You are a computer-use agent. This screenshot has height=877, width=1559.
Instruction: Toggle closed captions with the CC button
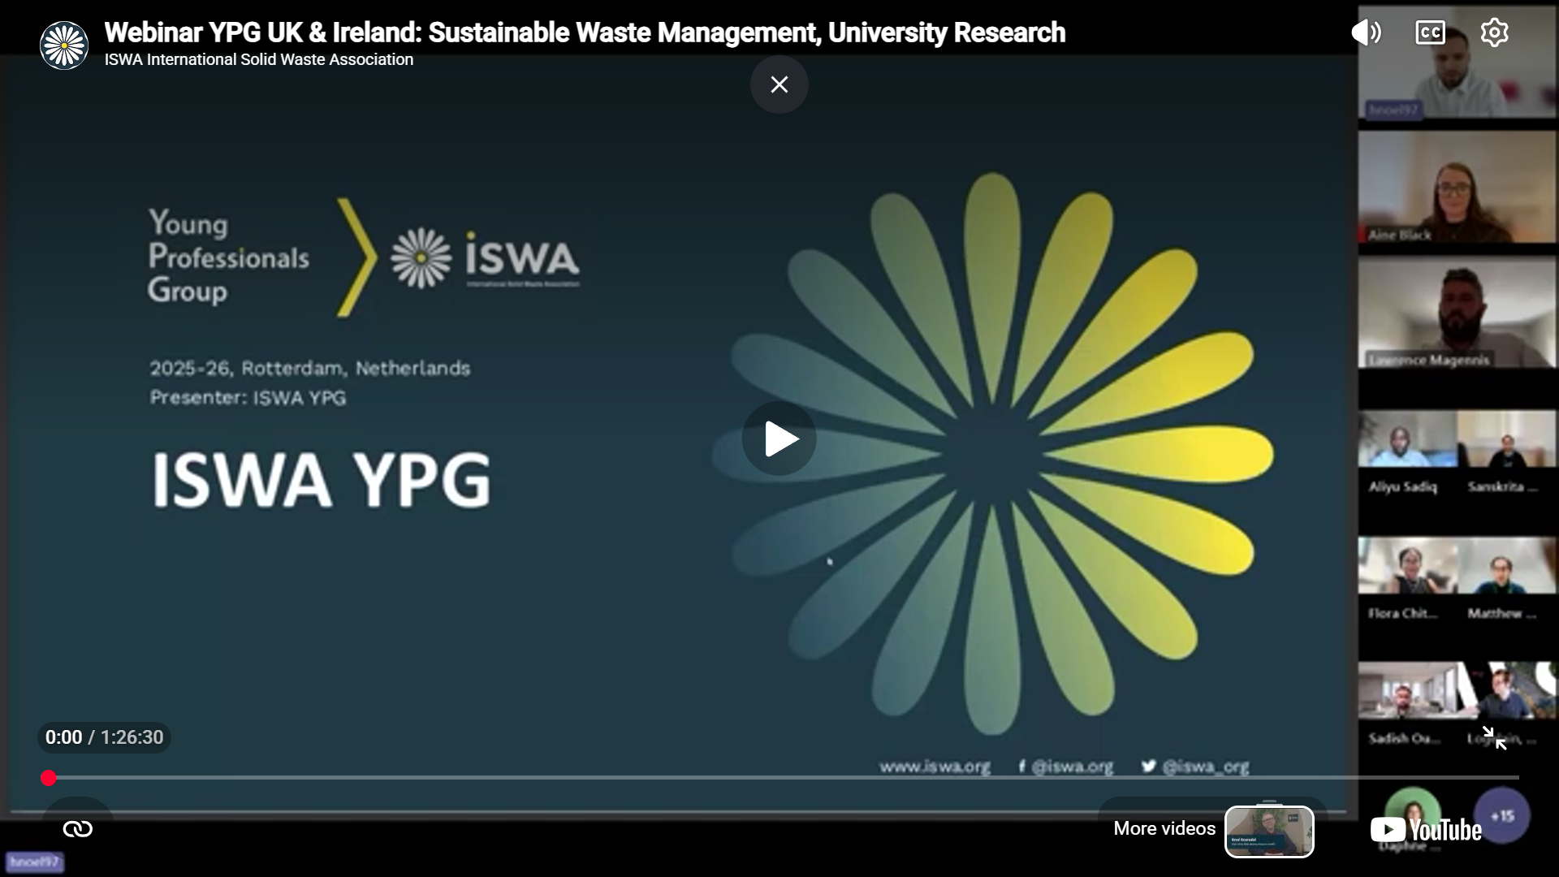coord(1430,32)
